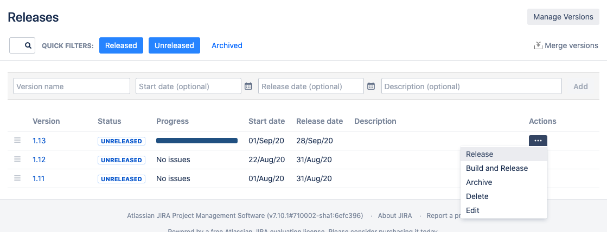Open the Release date calendar picker
The image size is (607, 232).
pyautogui.click(x=371, y=86)
